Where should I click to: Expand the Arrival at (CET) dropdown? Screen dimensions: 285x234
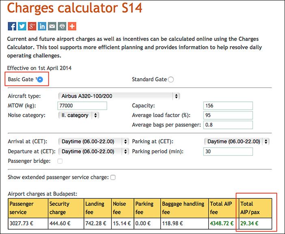pyautogui.click(x=94, y=142)
